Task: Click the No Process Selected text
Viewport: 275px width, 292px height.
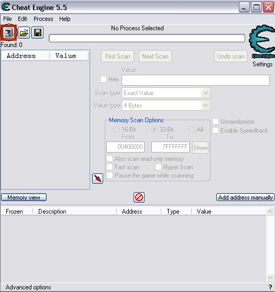Action: click(x=137, y=28)
